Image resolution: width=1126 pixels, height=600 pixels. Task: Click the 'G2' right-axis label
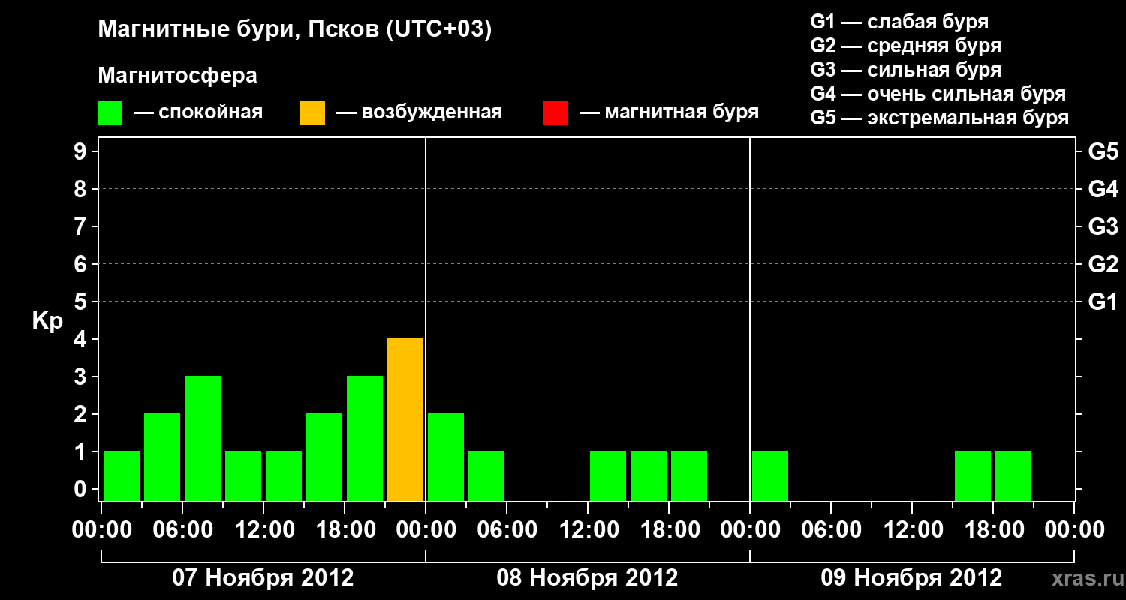point(1103,264)
